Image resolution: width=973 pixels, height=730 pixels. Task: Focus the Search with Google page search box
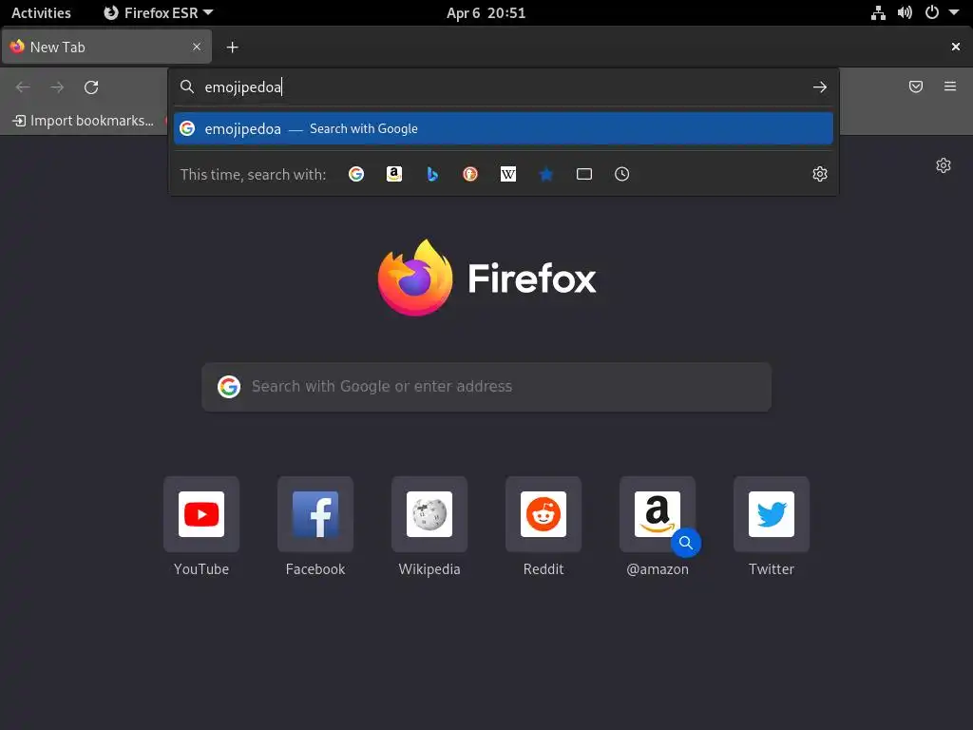(486, 387)
